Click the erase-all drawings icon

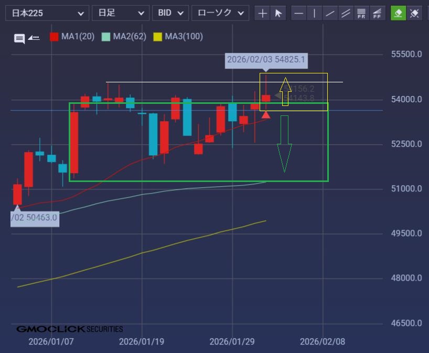[x=414, y=13]
